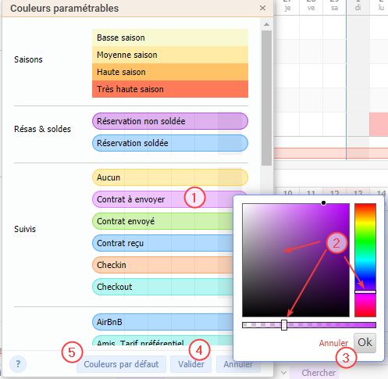Viewport: 388px width, 379px height.
Task: Pick the Haute saison color swatch
Action: [170, 72]
